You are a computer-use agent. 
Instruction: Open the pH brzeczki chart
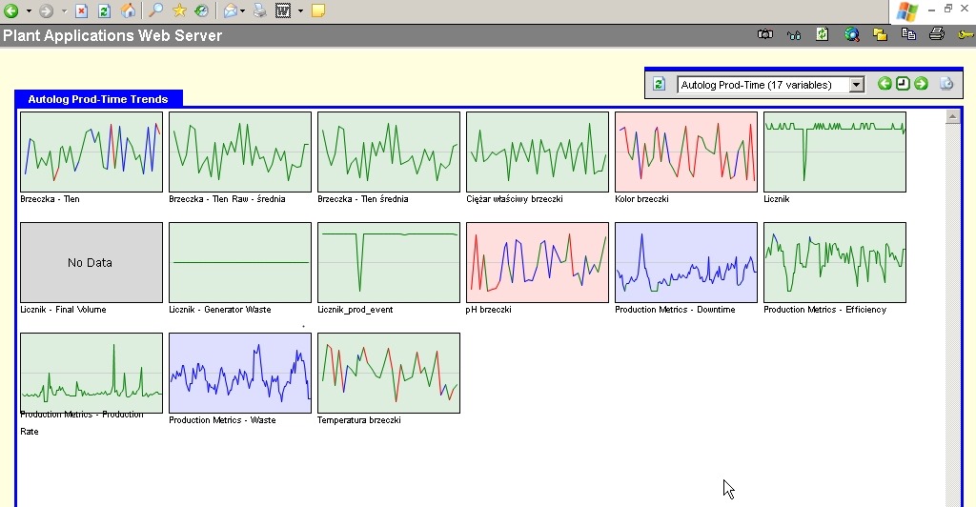[x=538, y=262]
